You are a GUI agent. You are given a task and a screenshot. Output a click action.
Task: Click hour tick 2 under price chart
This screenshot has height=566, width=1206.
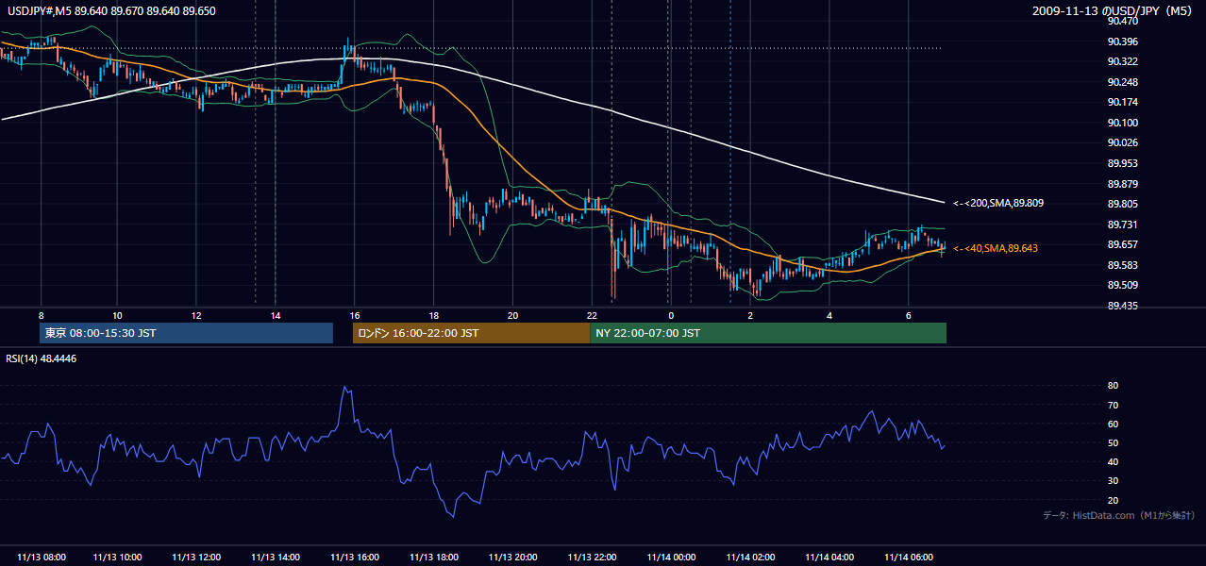point(750,315)
